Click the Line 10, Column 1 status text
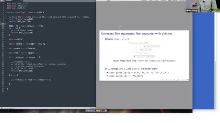The width and height of the screenshot is (220, 123). pyautogui.click(x=9, y=108)
